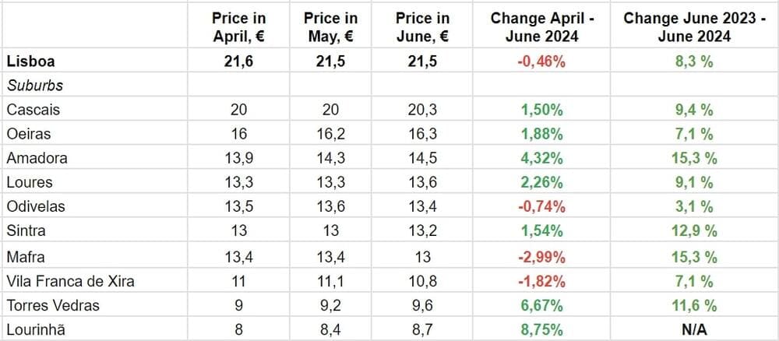The width and height of the screenshot is (779, 341).
Task: Click Lourinhã's 8,75% change value
Action: 542,330
